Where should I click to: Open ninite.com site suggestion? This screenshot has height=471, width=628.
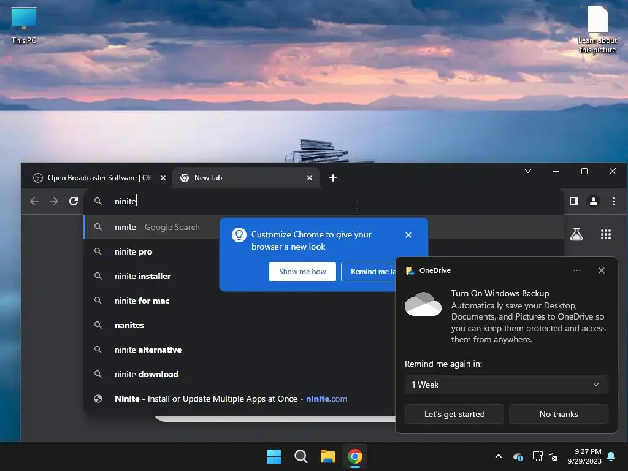pos(240,399)
